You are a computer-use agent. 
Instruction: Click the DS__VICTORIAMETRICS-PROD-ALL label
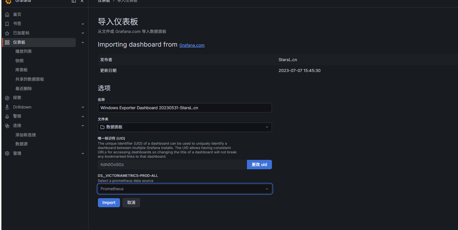pyautogui.click(x=128, y=176)
